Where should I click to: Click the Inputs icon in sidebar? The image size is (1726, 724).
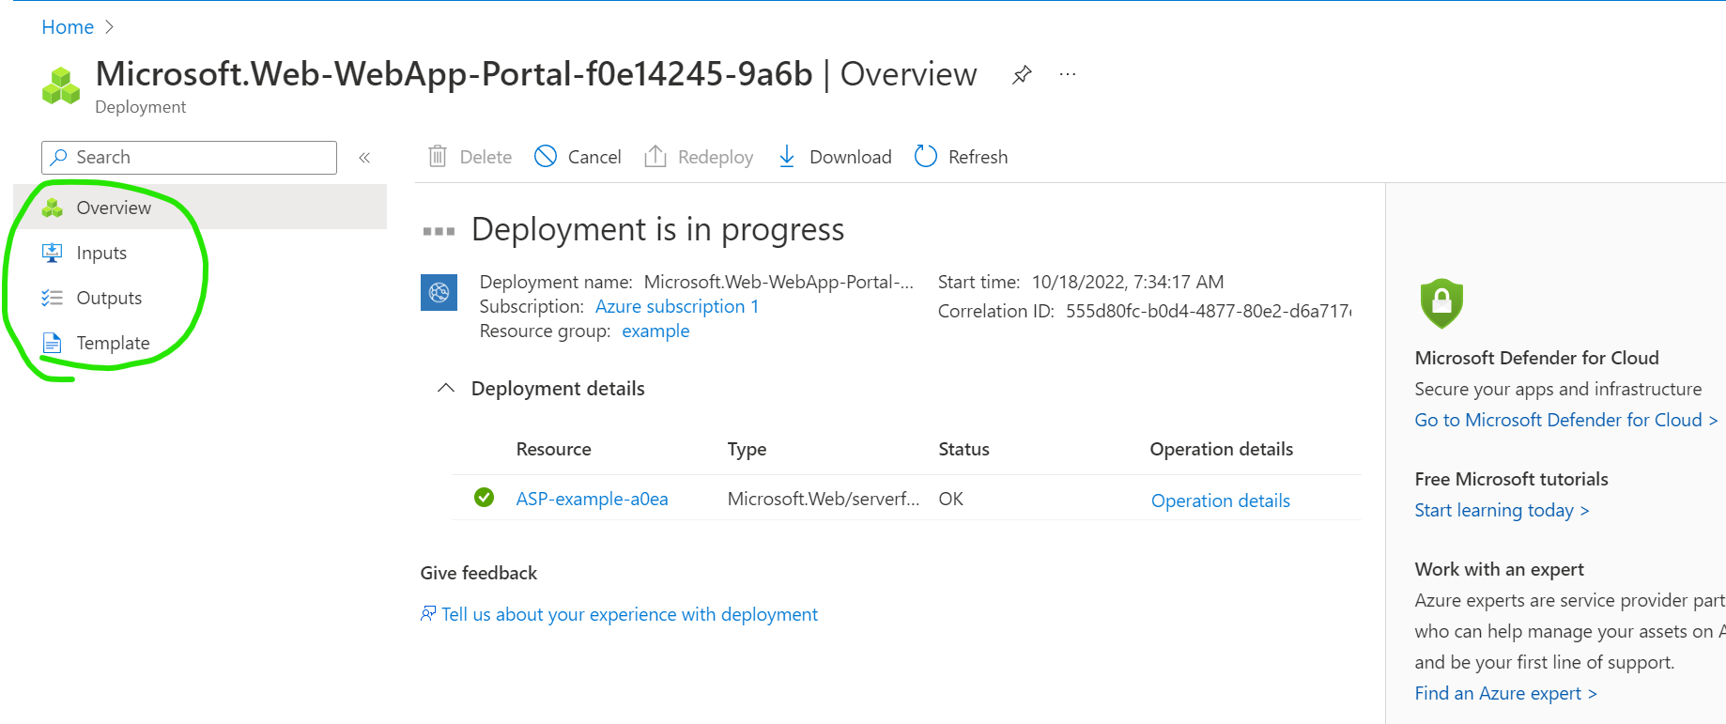tap(53, 253)
